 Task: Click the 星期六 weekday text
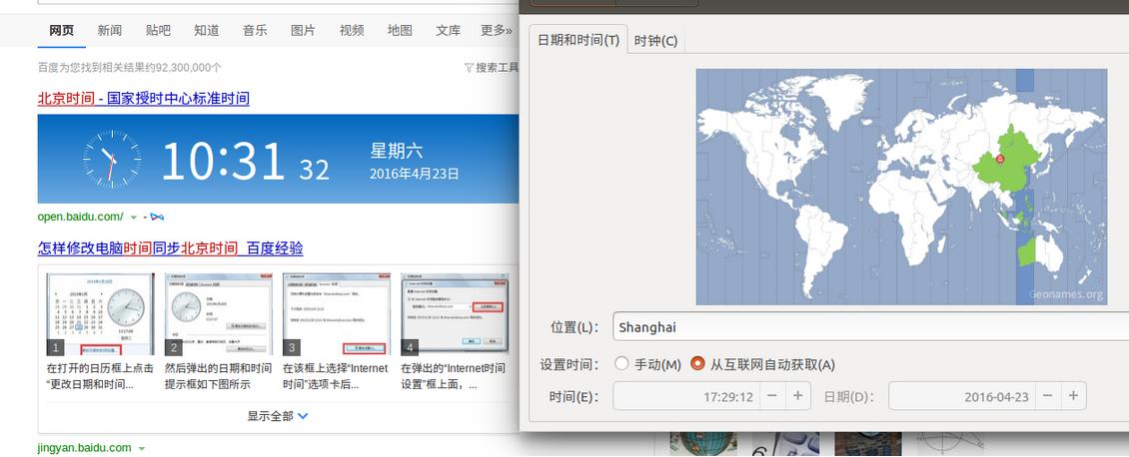(397, 151)
